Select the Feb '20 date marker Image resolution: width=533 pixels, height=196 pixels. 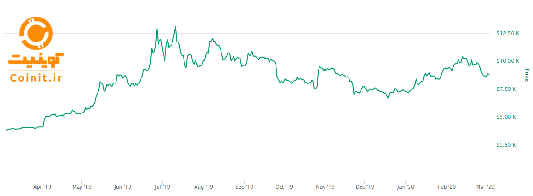pos(447,187)
